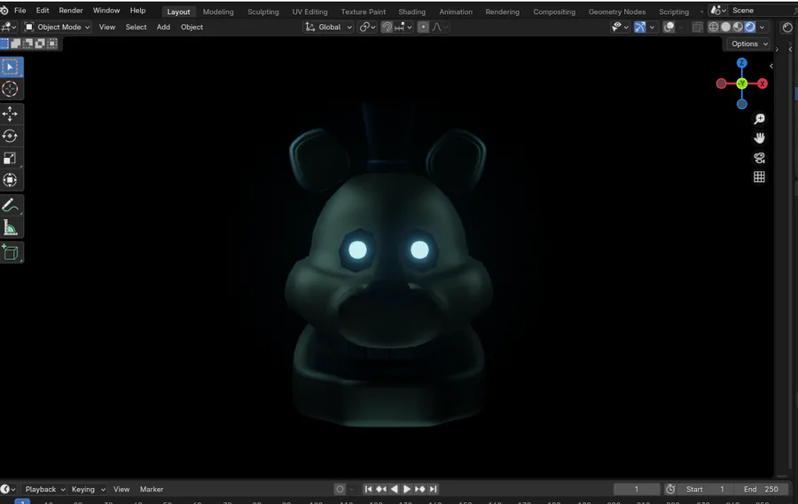The height and width of the screenshot is (504, 798).
Task: Select the Annotate tool
Action: click(x=10, y=205)
